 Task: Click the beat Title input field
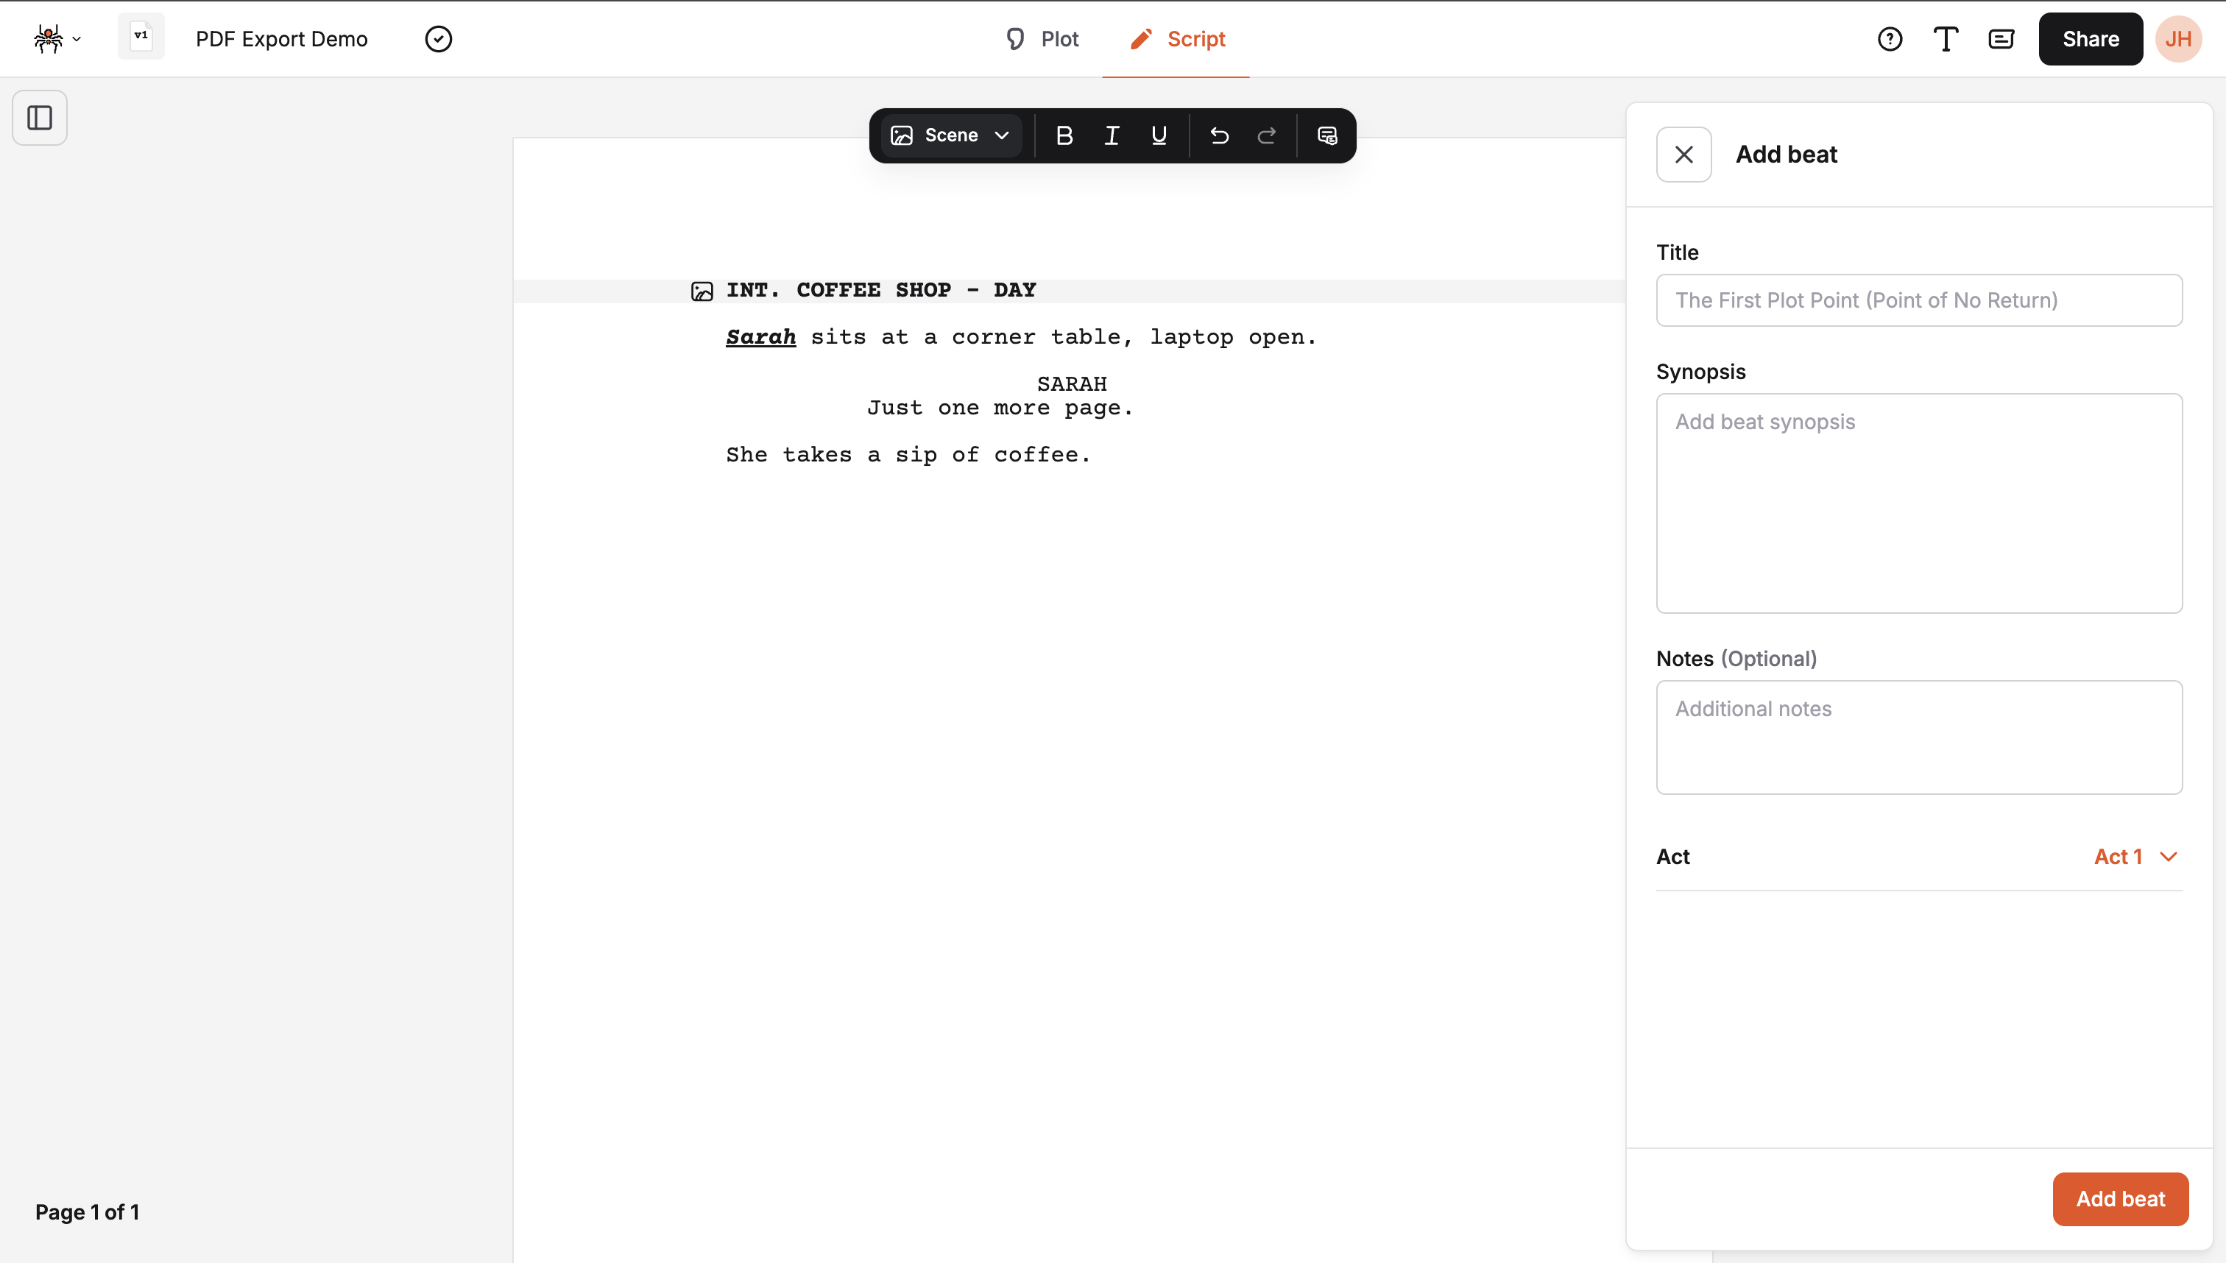1918,300
